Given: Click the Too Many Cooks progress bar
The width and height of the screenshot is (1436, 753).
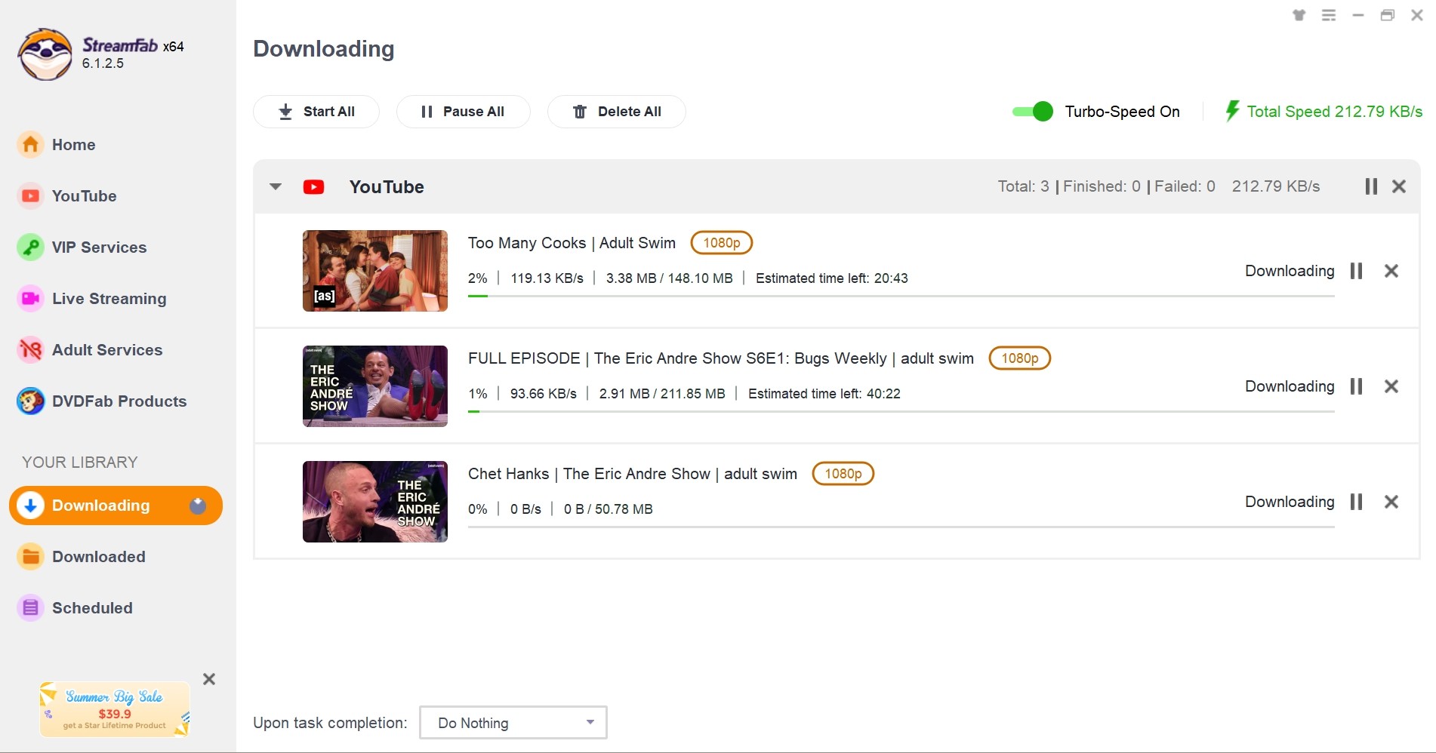Looking at the screenshot, I should pos(900,296).
